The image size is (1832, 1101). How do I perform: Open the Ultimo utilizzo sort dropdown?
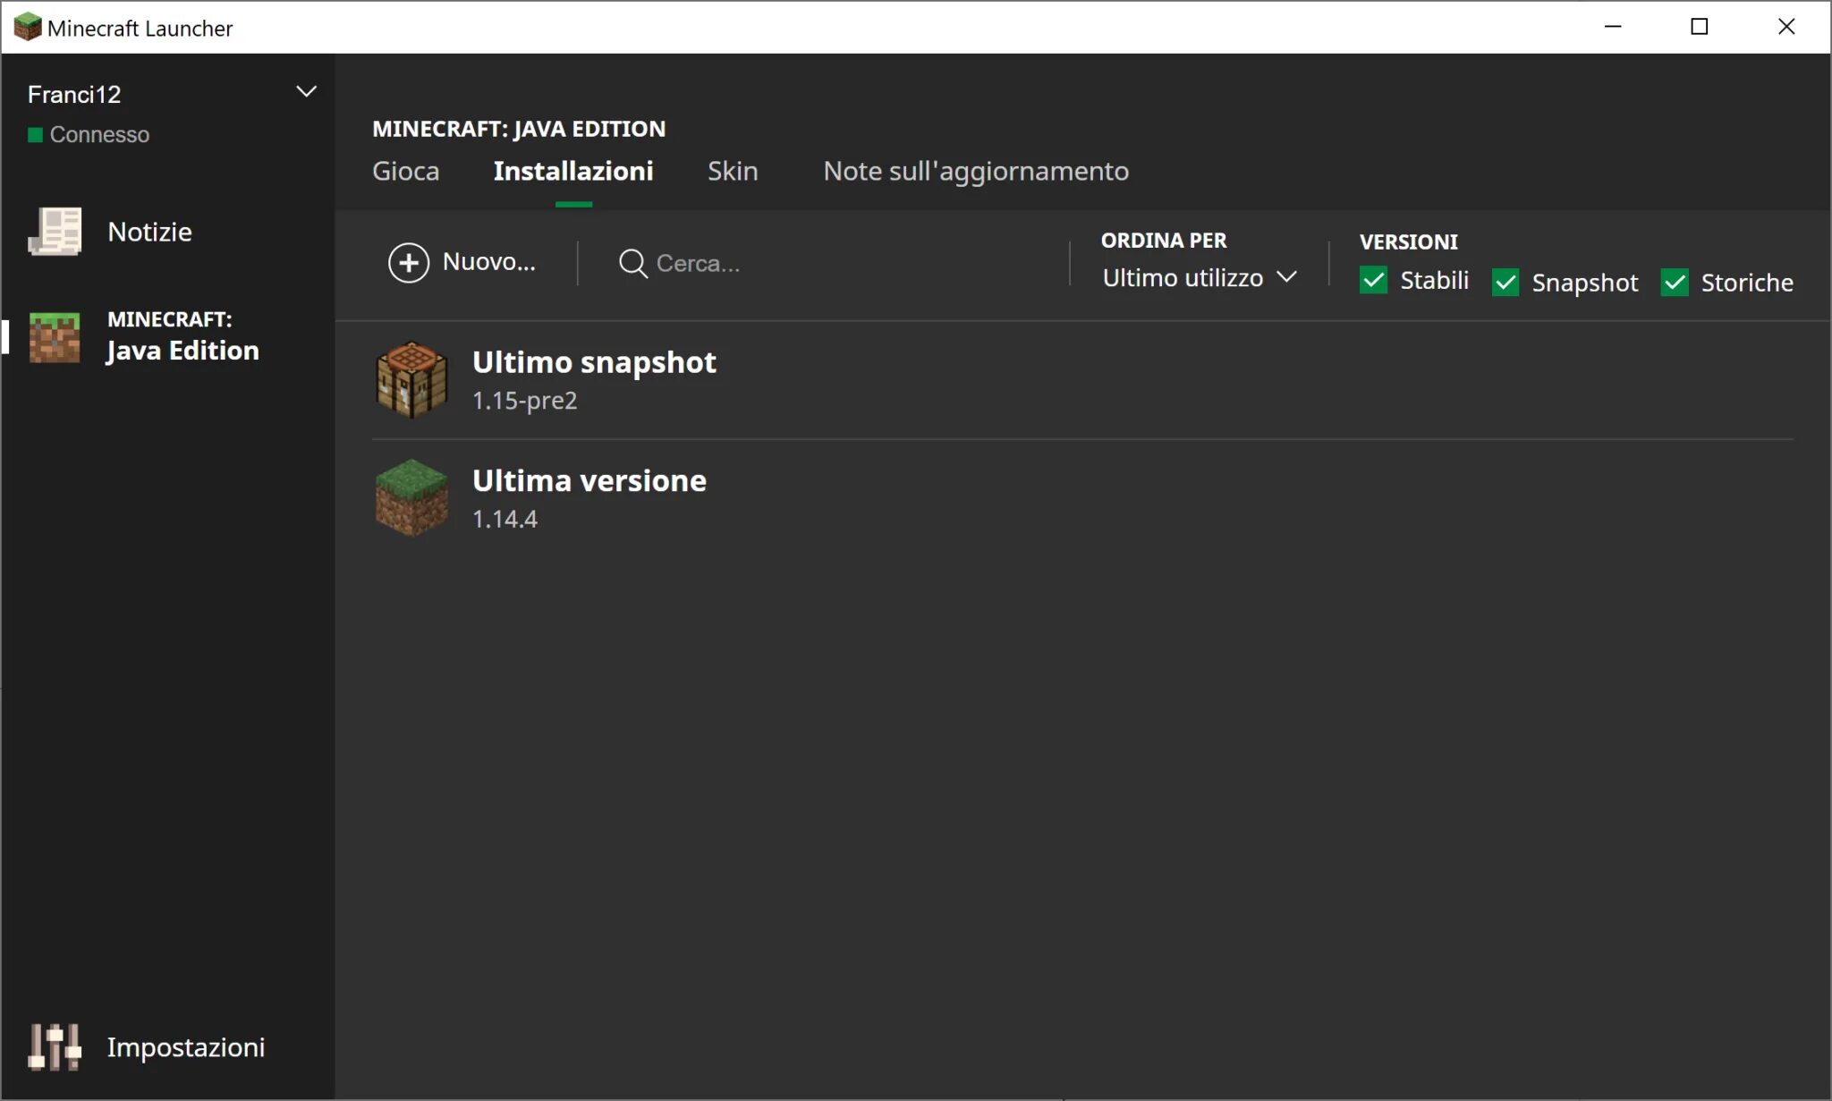point(1200,278)
